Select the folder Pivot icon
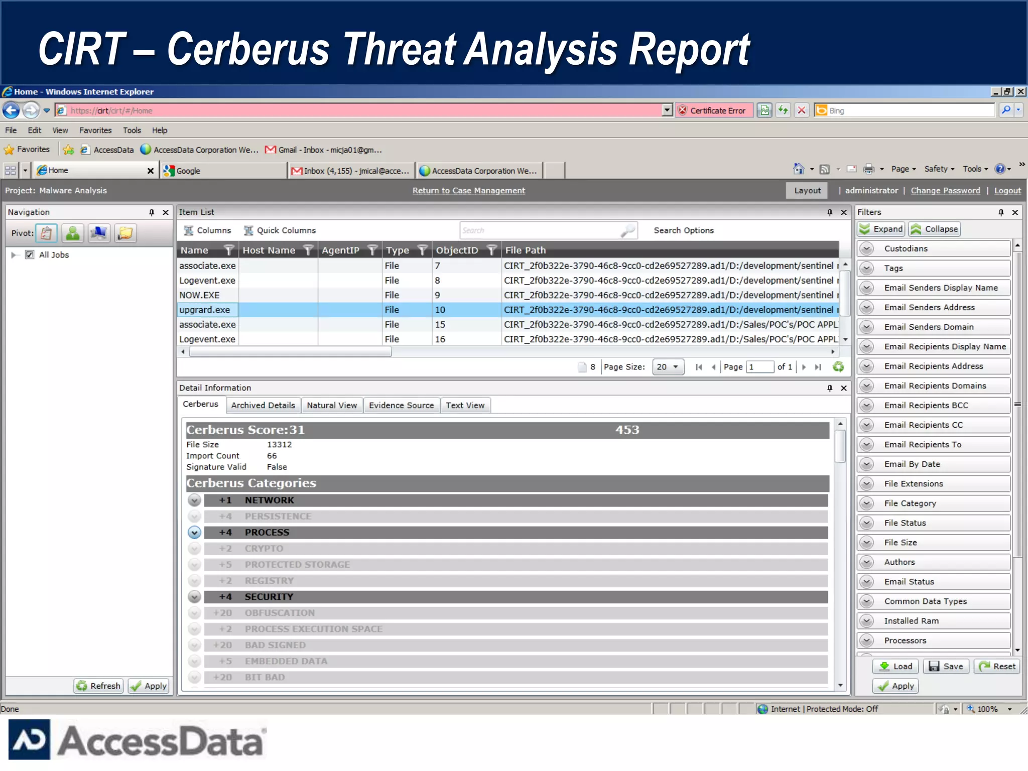This screenshot has height=771, width=1028. pyautogui.click(x=125, y=233)
